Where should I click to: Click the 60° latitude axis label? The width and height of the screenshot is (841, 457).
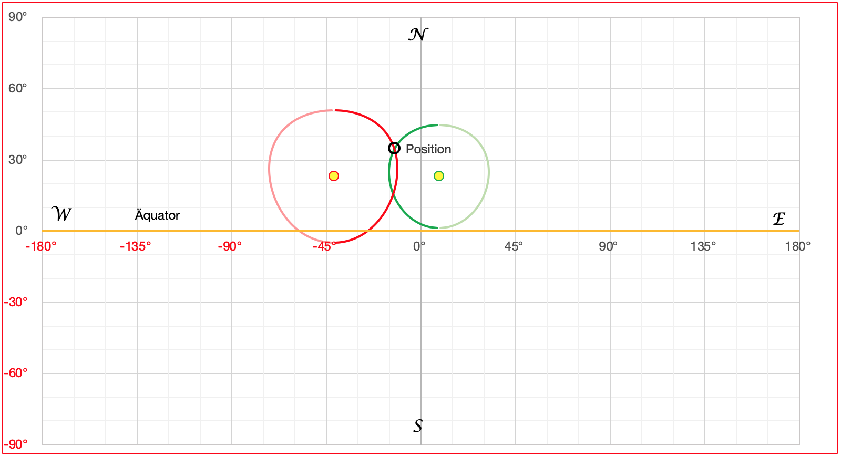tap(17, 88)
